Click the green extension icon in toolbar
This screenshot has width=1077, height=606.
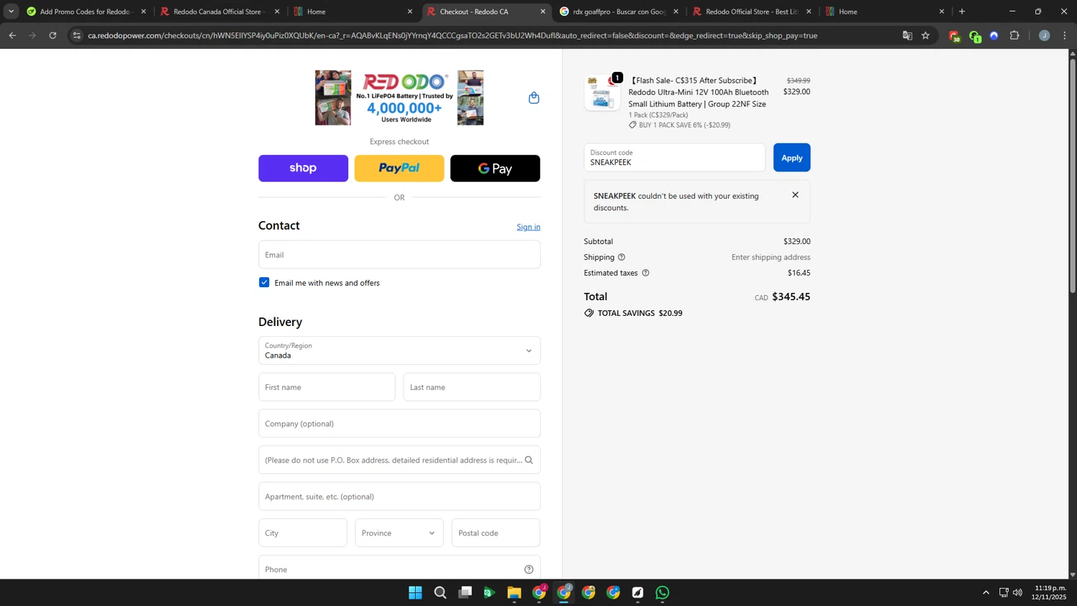(974, 36)
